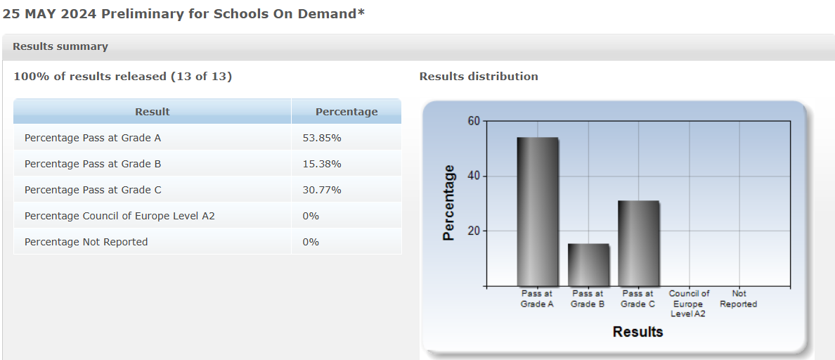Click the Pass at Grade C bar in chart

point(638,244)
